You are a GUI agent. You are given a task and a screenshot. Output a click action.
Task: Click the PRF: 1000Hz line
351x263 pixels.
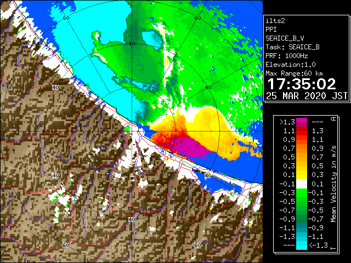(x=287, y=56)
